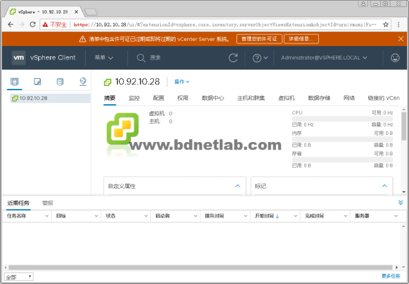Image resolution: width=409 pixels, height=284 pixels.
Task: Click the warning triangle in the license banner
Action: point(82,39)
